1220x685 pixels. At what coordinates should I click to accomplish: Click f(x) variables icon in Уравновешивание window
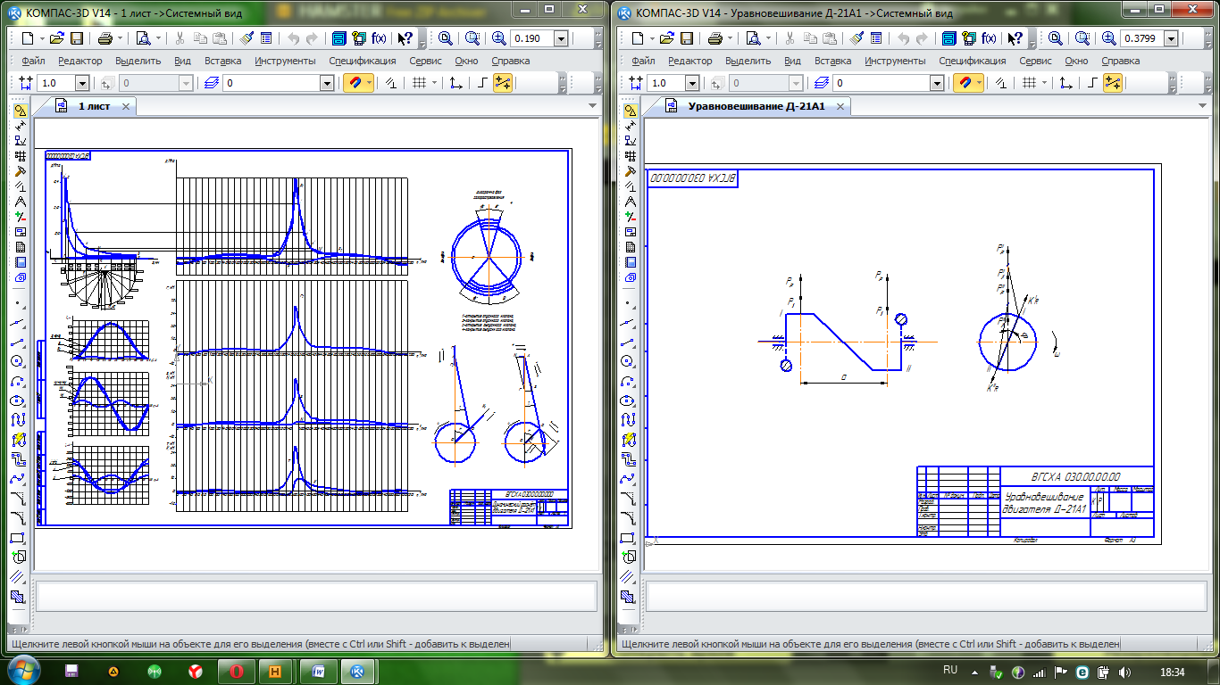(x=990, y=38)
